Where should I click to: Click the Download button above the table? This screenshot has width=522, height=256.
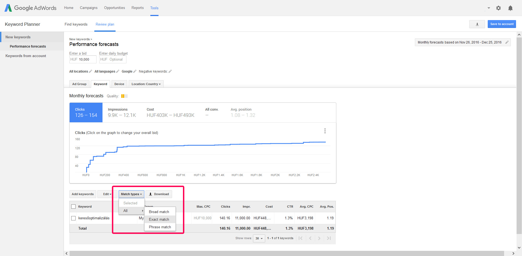click(159, 194)
